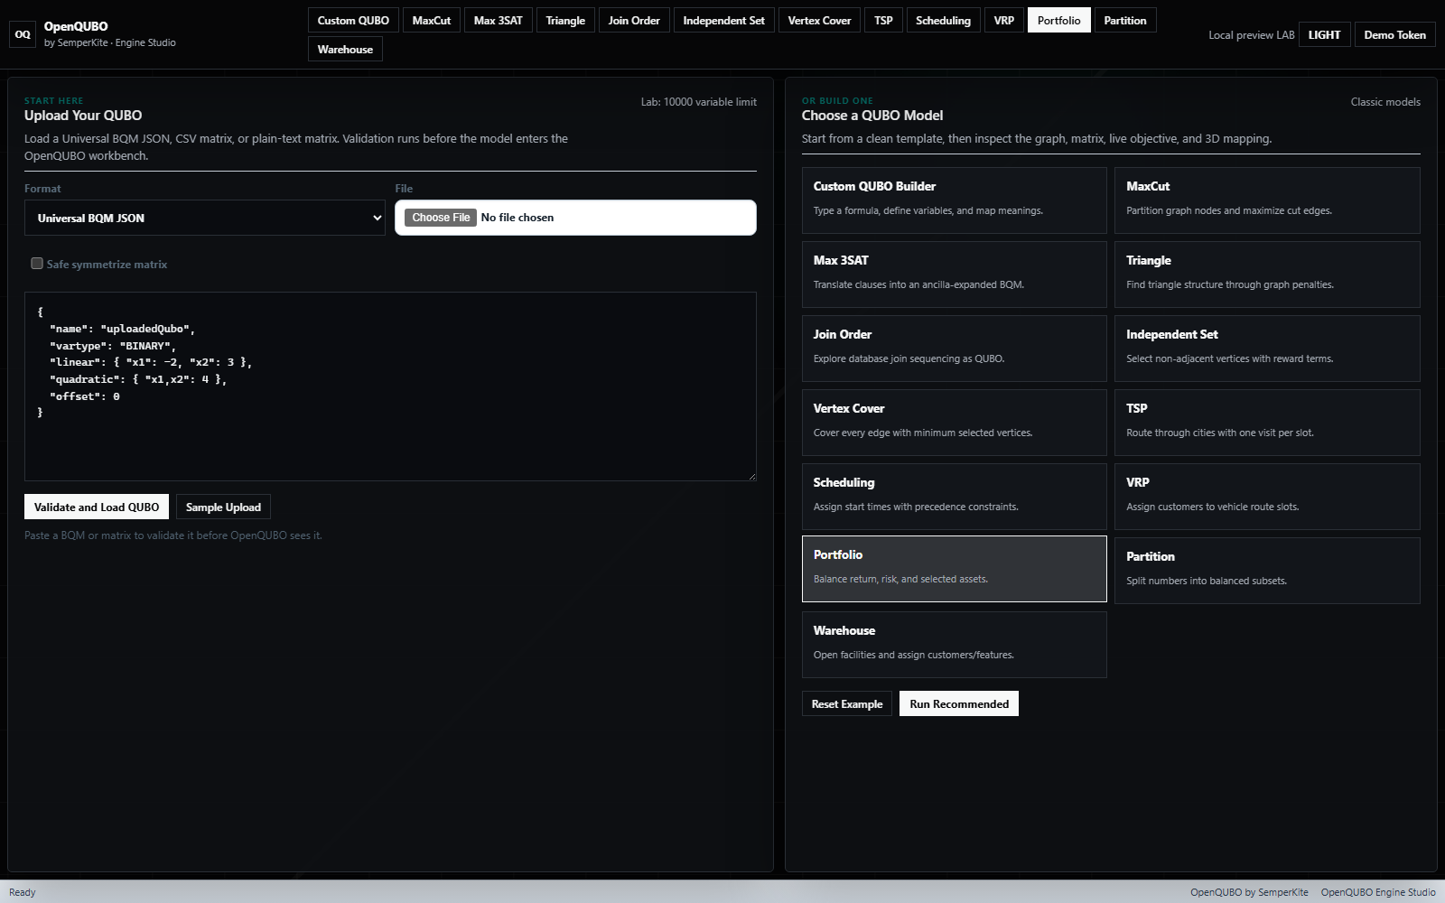Click the 'Ready' status bar text
1445x903 pixels.
[23, 892]
